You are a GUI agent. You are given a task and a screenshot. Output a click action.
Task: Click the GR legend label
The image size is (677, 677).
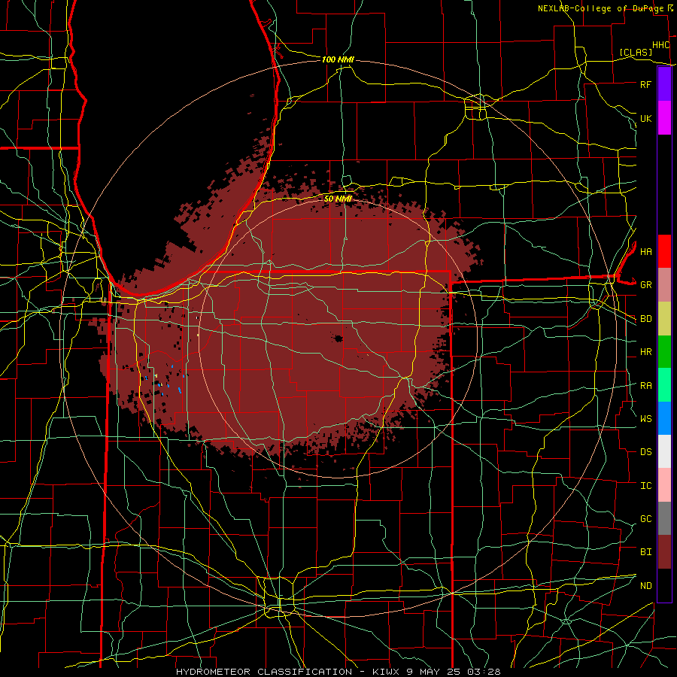[x=645, y=285]
